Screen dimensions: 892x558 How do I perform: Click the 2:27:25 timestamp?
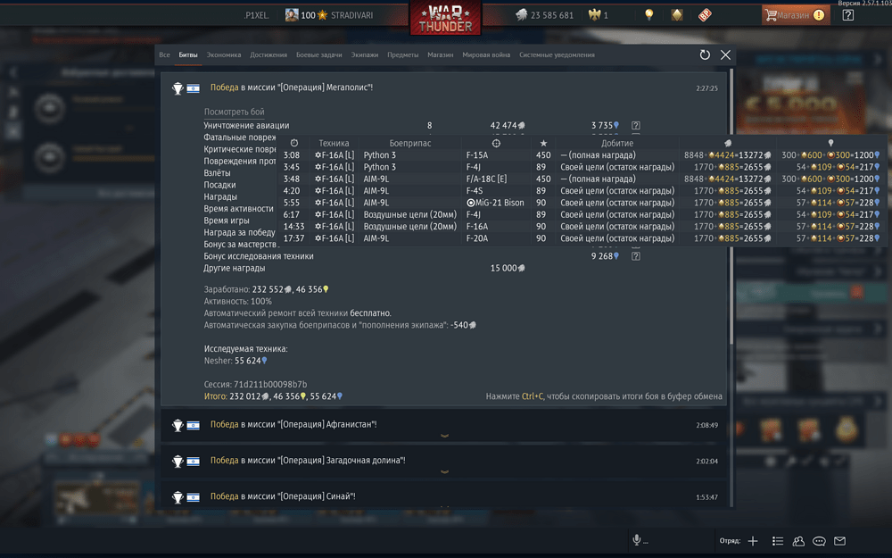coord(706,88)
